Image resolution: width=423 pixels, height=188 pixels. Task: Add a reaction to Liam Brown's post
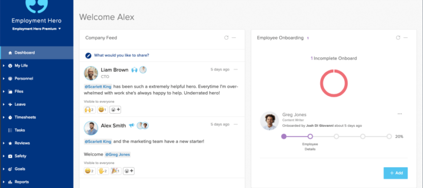tap(116, 110)
